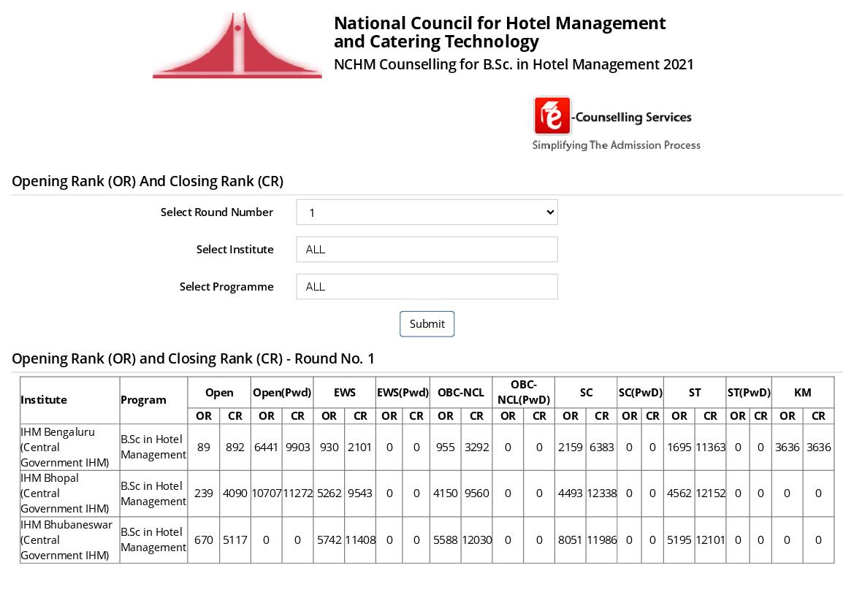Screen dimensions: 854x603
Task: Click Bhopal Open(Pwd) closing rank 11272
Action: point(298,493)
